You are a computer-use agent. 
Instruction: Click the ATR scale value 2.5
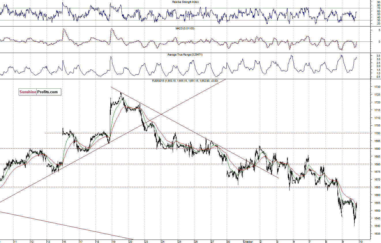click(378, 63)
